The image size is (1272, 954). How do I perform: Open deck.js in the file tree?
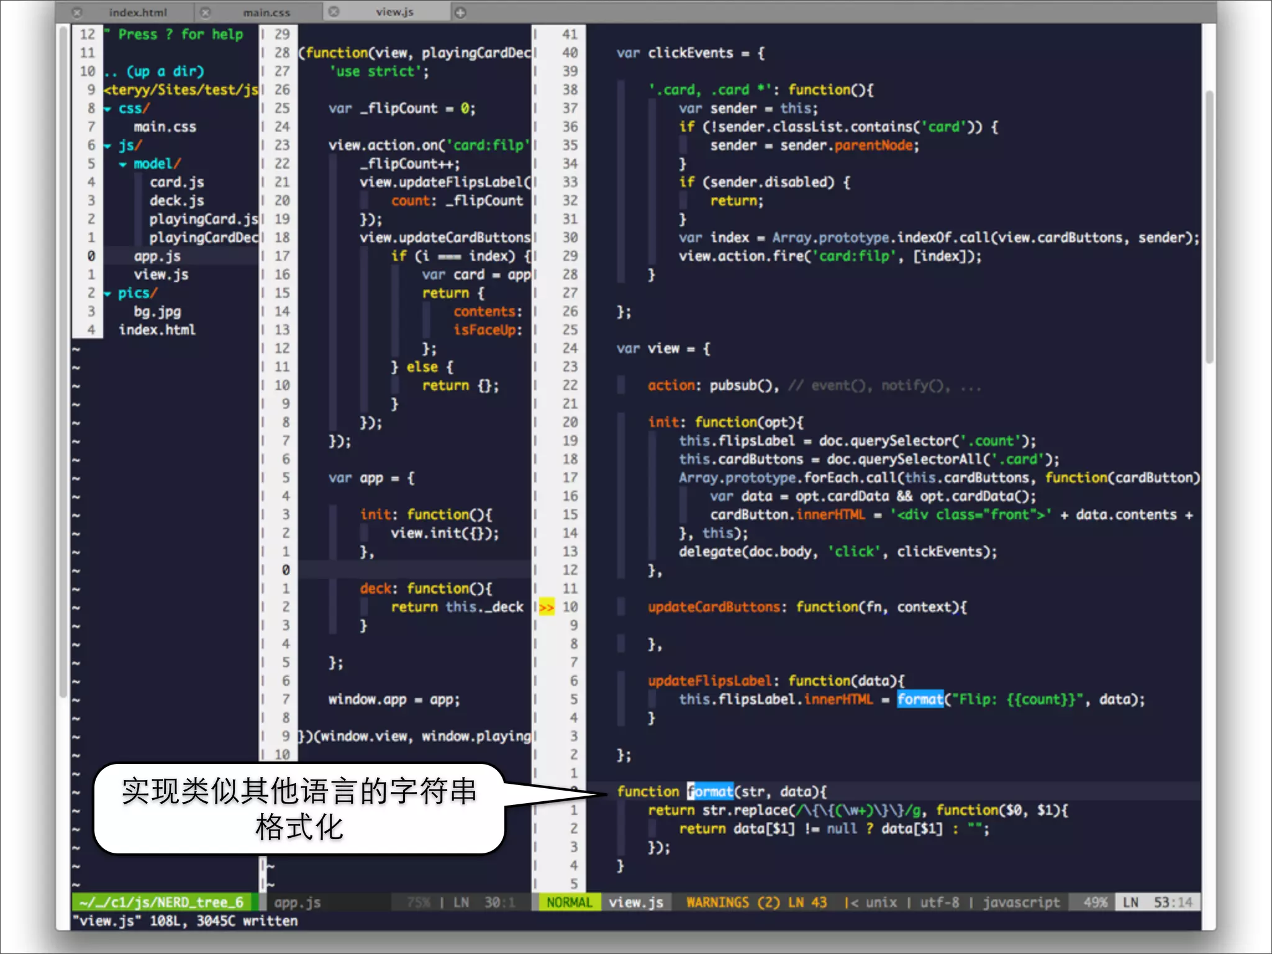click(176, 201)
